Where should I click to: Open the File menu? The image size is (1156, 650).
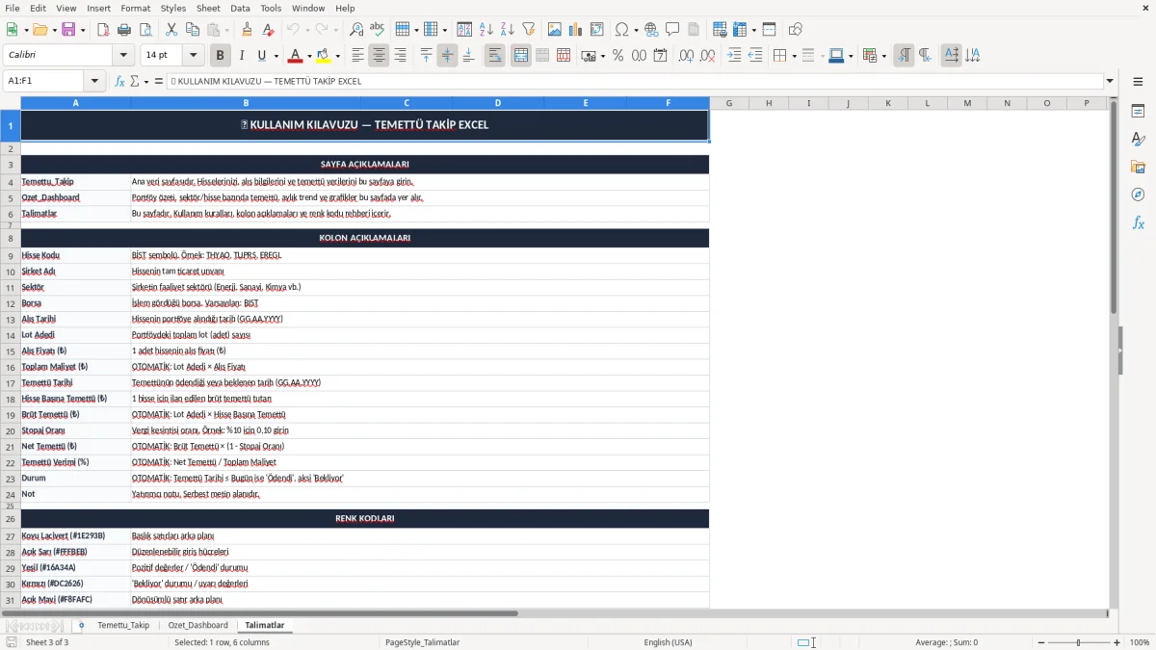[x=13, y=8]
